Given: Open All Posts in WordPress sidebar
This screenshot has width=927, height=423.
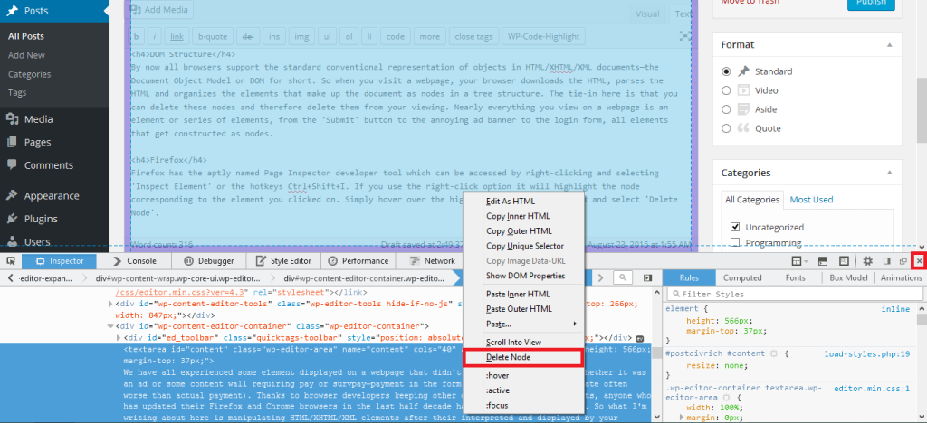Looking at the screenshot, I should (x=26, y=36).
